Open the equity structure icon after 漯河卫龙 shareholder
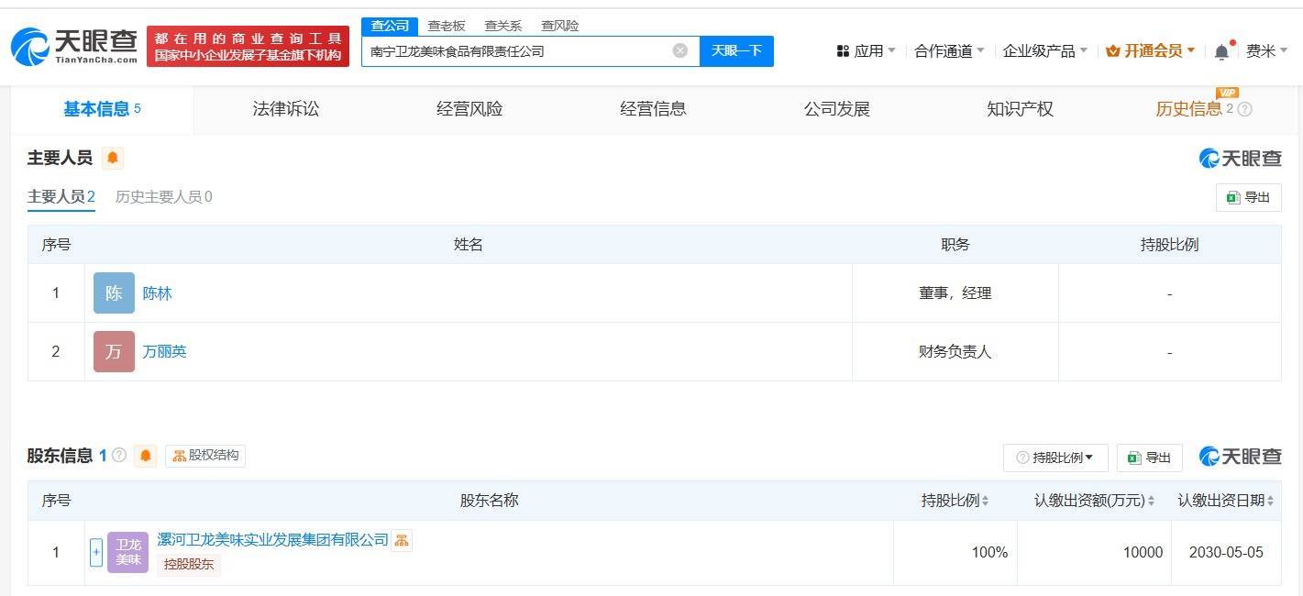1303x596 pixels. [x=402, y=540]
